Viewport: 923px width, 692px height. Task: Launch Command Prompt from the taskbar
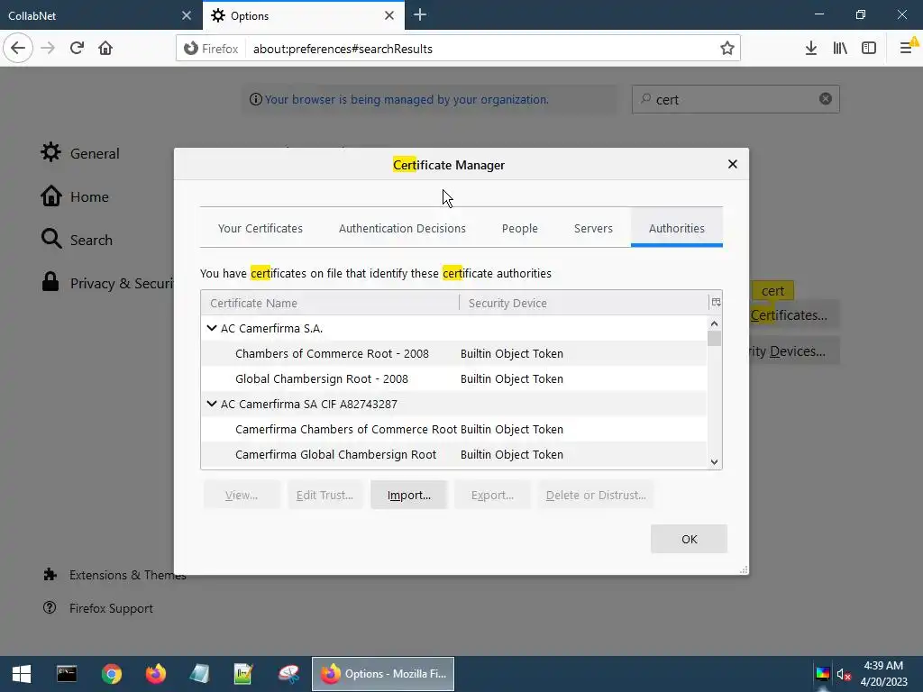(67, 674)
